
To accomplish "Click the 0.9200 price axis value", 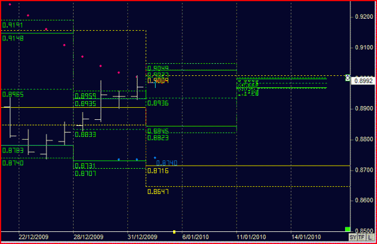I will [364, 17].
